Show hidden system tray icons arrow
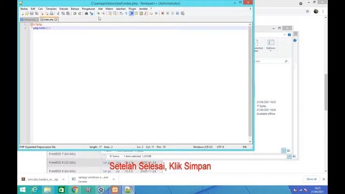 tap(290, 190)
